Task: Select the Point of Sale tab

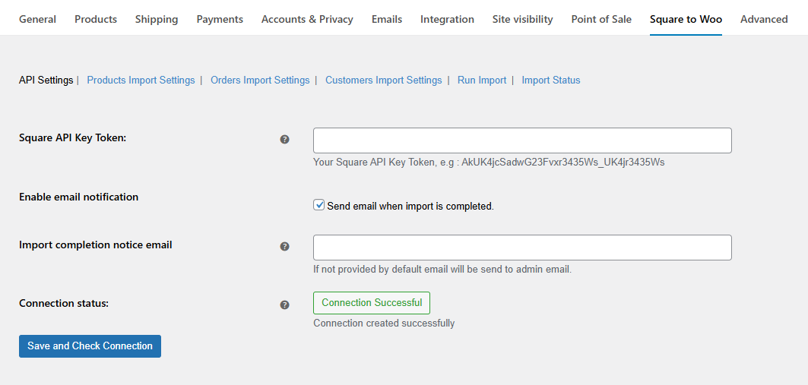Action: [601, 19]
